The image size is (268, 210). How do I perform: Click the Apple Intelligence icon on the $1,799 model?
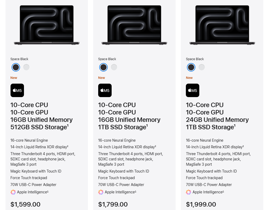pos(101,192)
